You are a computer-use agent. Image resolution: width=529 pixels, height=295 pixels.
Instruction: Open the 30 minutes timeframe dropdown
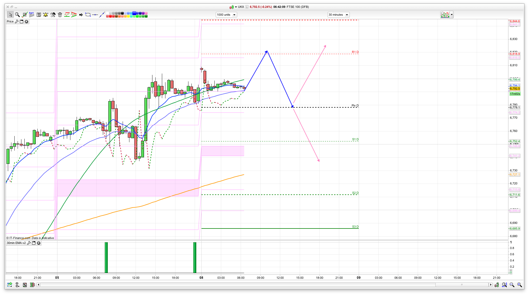tap(338, 15)
